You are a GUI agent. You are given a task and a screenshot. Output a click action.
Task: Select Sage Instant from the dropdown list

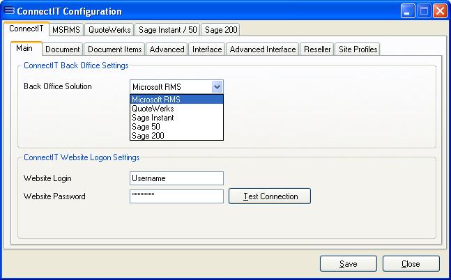pos(176,118)
